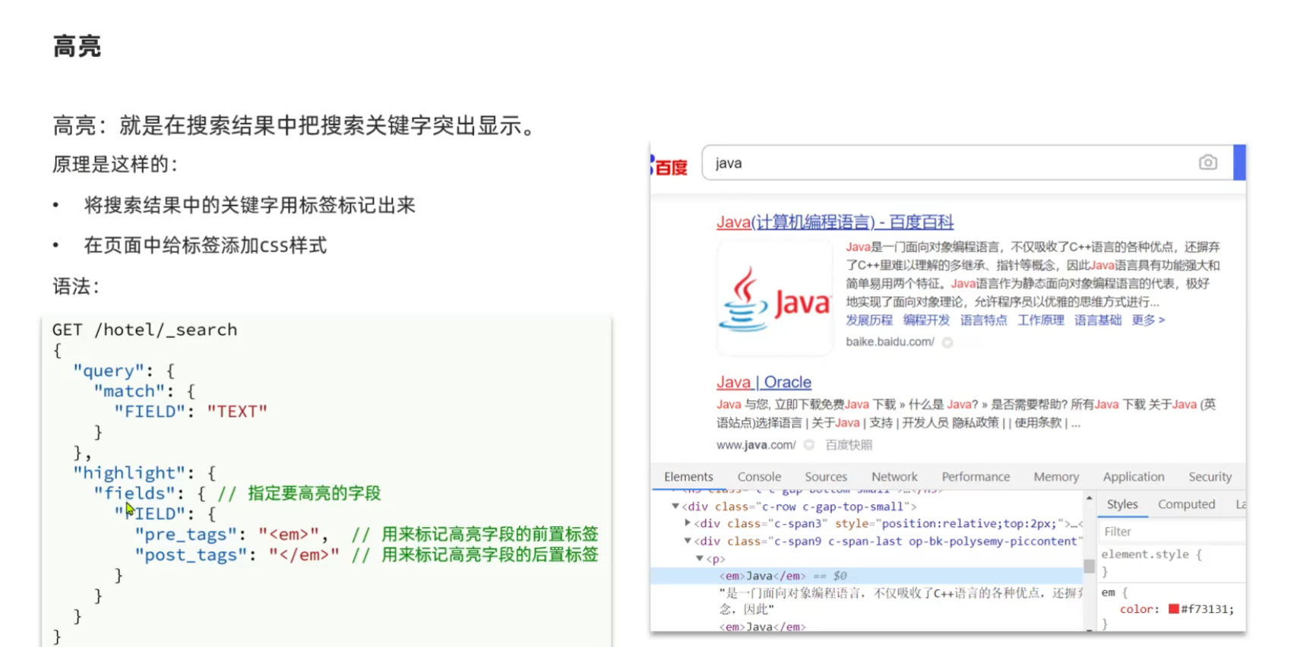
Task: Click the Baidu logo
Action: point(669,166)
